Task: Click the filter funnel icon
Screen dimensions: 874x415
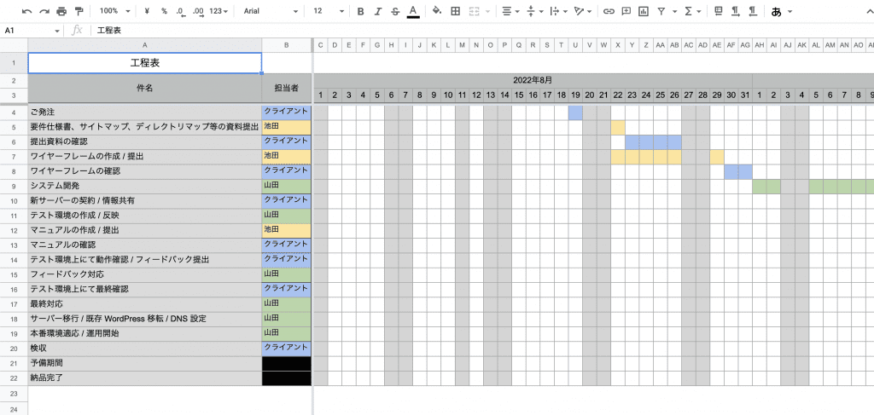Action: coord(661,11)
